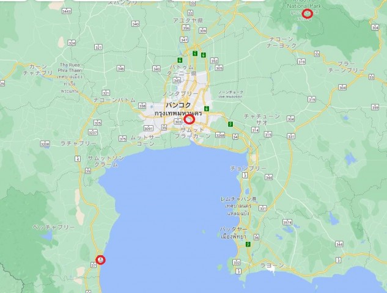This screenshot has width=387, height=293.
Task: Click the route 3443 road shield
Action: [67, 11]
